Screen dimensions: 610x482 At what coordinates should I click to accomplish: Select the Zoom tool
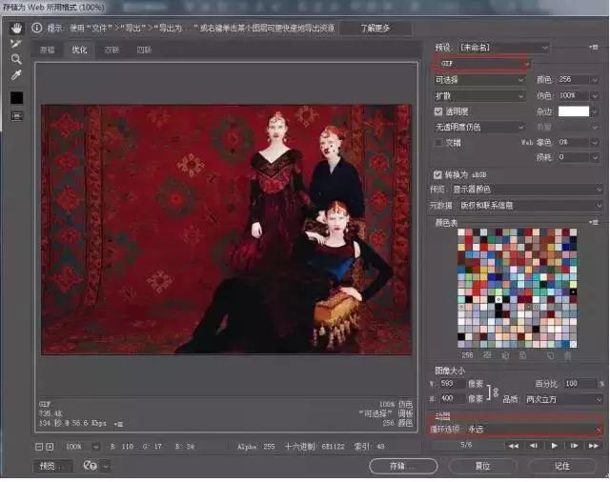(x=16, y=59)
